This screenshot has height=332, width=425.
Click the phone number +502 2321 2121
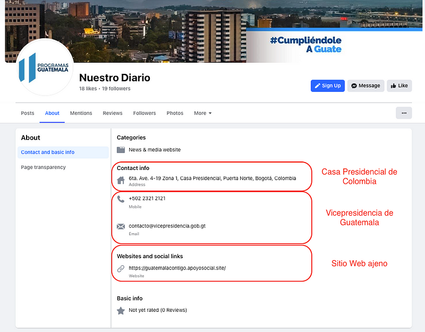point(147,198)
